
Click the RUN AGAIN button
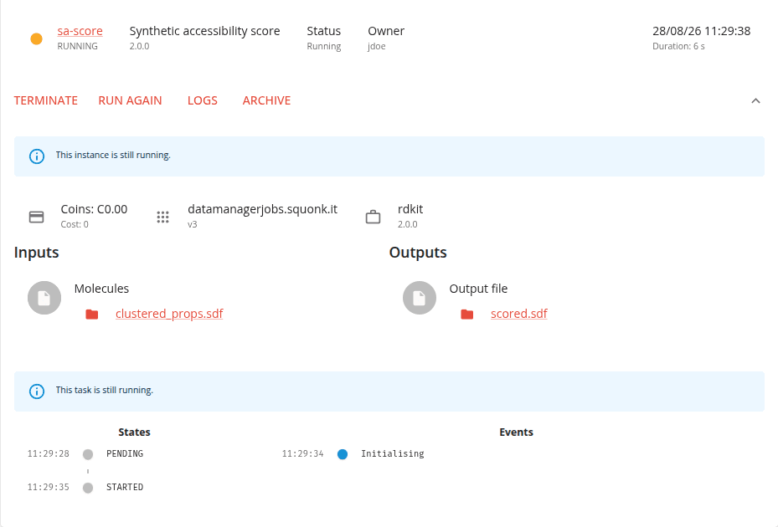pos(130,100)
